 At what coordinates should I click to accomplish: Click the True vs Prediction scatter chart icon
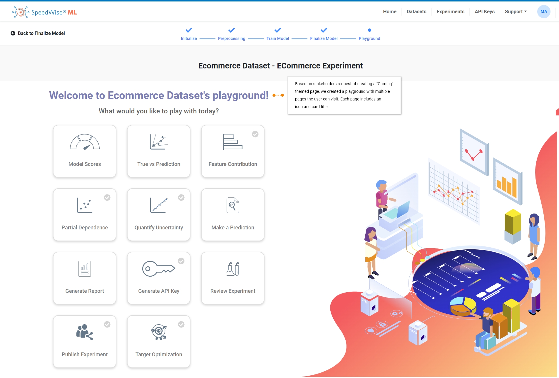pyautogui.click(x=159, y=142)
